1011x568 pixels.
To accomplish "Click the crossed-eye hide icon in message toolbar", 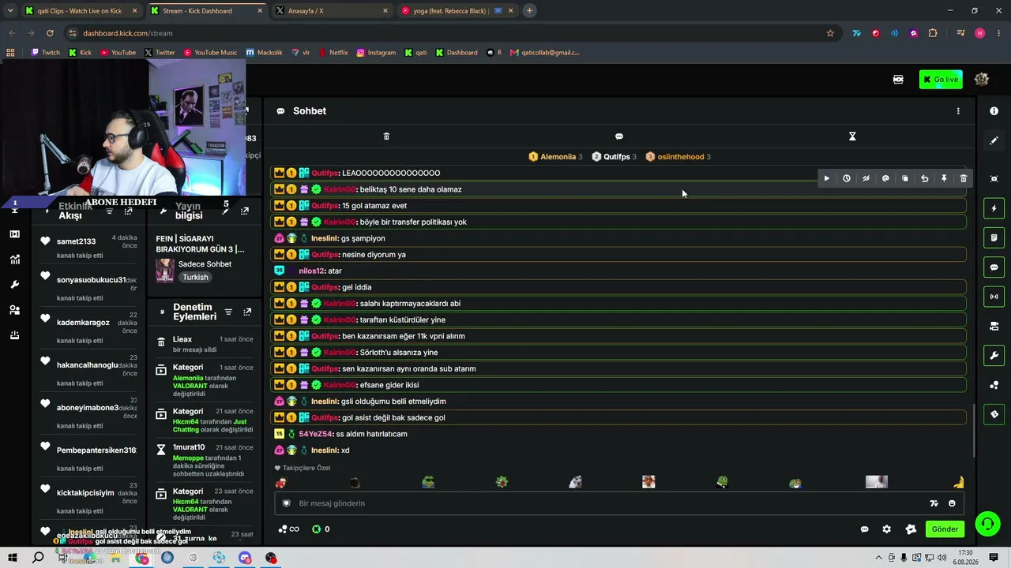I will point(866,178).
